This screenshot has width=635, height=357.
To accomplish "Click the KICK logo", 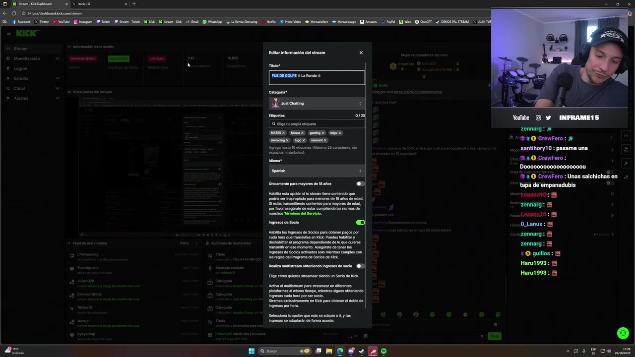I will (27, 33).
